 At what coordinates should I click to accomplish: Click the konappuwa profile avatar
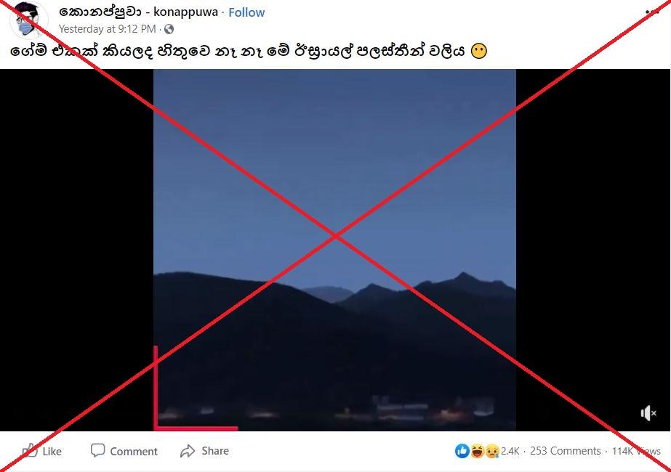click(x=28, y=19)
